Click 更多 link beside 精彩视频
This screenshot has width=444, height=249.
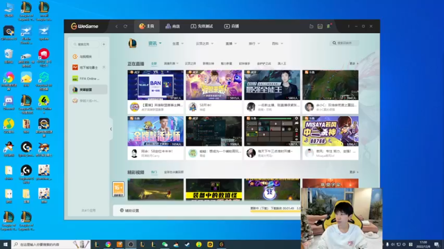click(x=354, y=172)
